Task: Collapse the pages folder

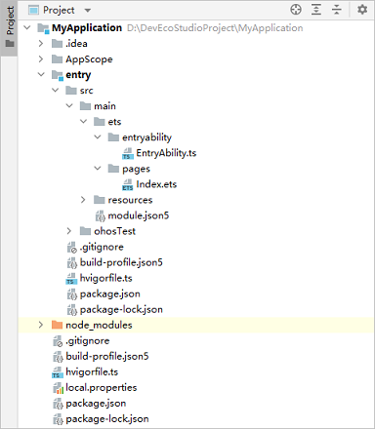Action: [98, 169]
